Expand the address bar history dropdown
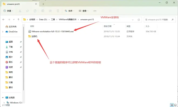The image size is (178, 107). [133, 20]
